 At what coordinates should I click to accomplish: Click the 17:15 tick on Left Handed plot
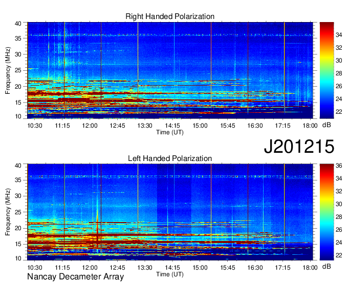click(282, 268)
